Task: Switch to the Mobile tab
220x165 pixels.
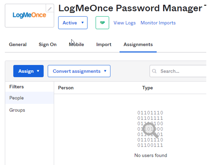Action: coord(77,44)
